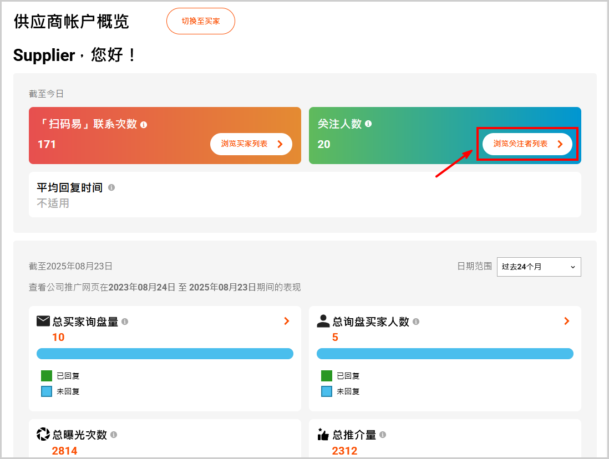
Task: Click the chevron arrow inside 浏览关注者列表
Action: (x=560, y=144)
